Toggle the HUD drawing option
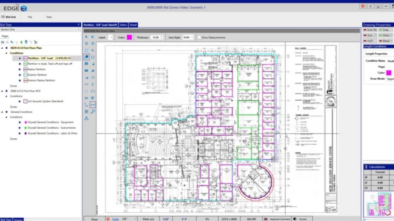Image resolution: width=394 pixels, height=221 pixels. coord(369,41)
